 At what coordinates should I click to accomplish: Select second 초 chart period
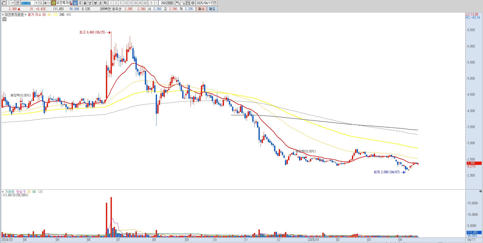[x=100, y=3]
